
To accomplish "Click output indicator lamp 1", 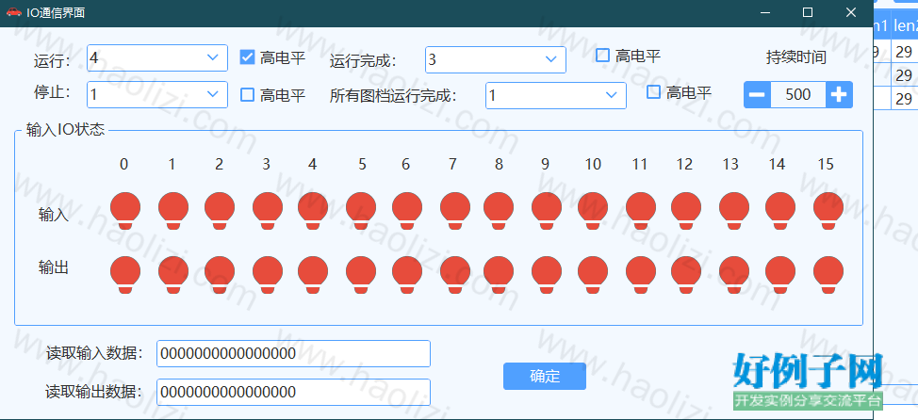I will pyautogui.click(x=173, y=274).
